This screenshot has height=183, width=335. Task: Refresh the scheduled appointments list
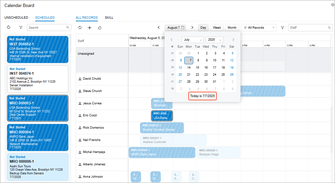(9, 27)
